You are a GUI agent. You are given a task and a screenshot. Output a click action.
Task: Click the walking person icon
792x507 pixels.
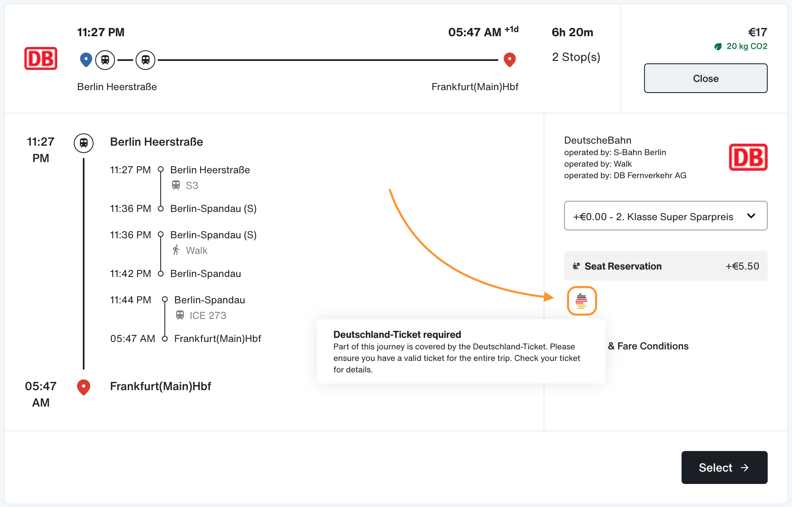pos(176,250)
